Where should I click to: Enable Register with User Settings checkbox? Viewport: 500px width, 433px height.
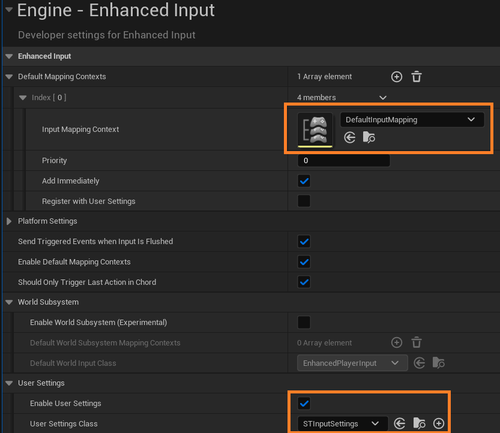[x=304, y=202]
